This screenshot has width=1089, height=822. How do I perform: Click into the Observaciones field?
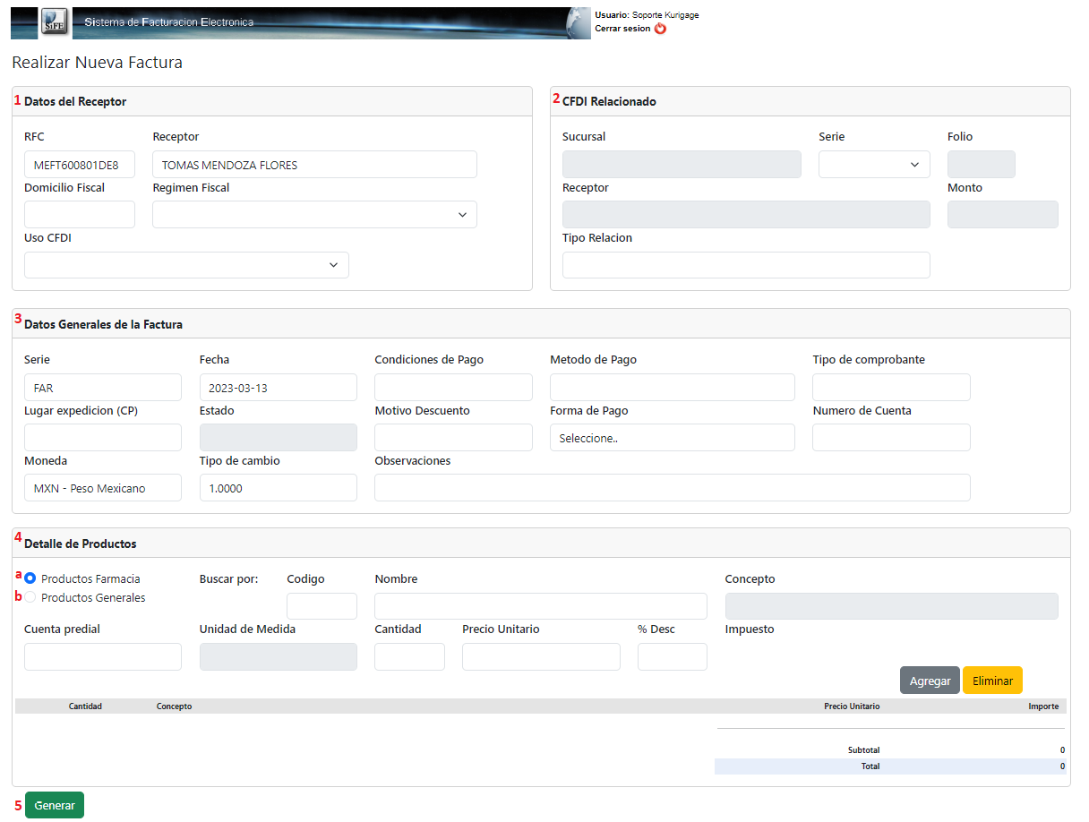click(x=672, y=488)
